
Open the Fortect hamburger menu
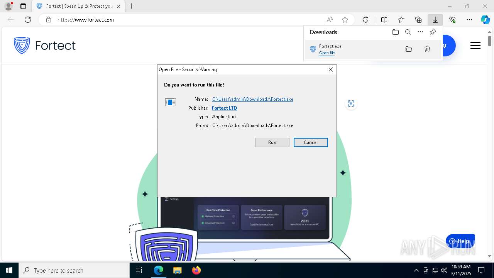click(475, 46)
